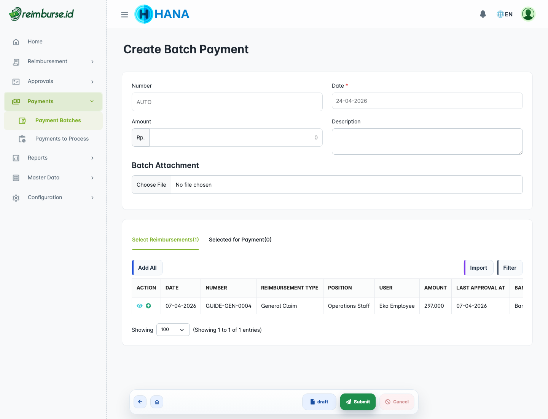Open the hamburger menu icon

(x=124, y=14)
